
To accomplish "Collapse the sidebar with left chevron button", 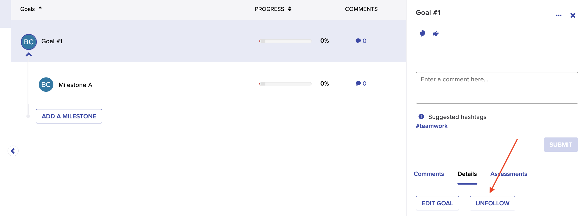I will tap(13, 151).
